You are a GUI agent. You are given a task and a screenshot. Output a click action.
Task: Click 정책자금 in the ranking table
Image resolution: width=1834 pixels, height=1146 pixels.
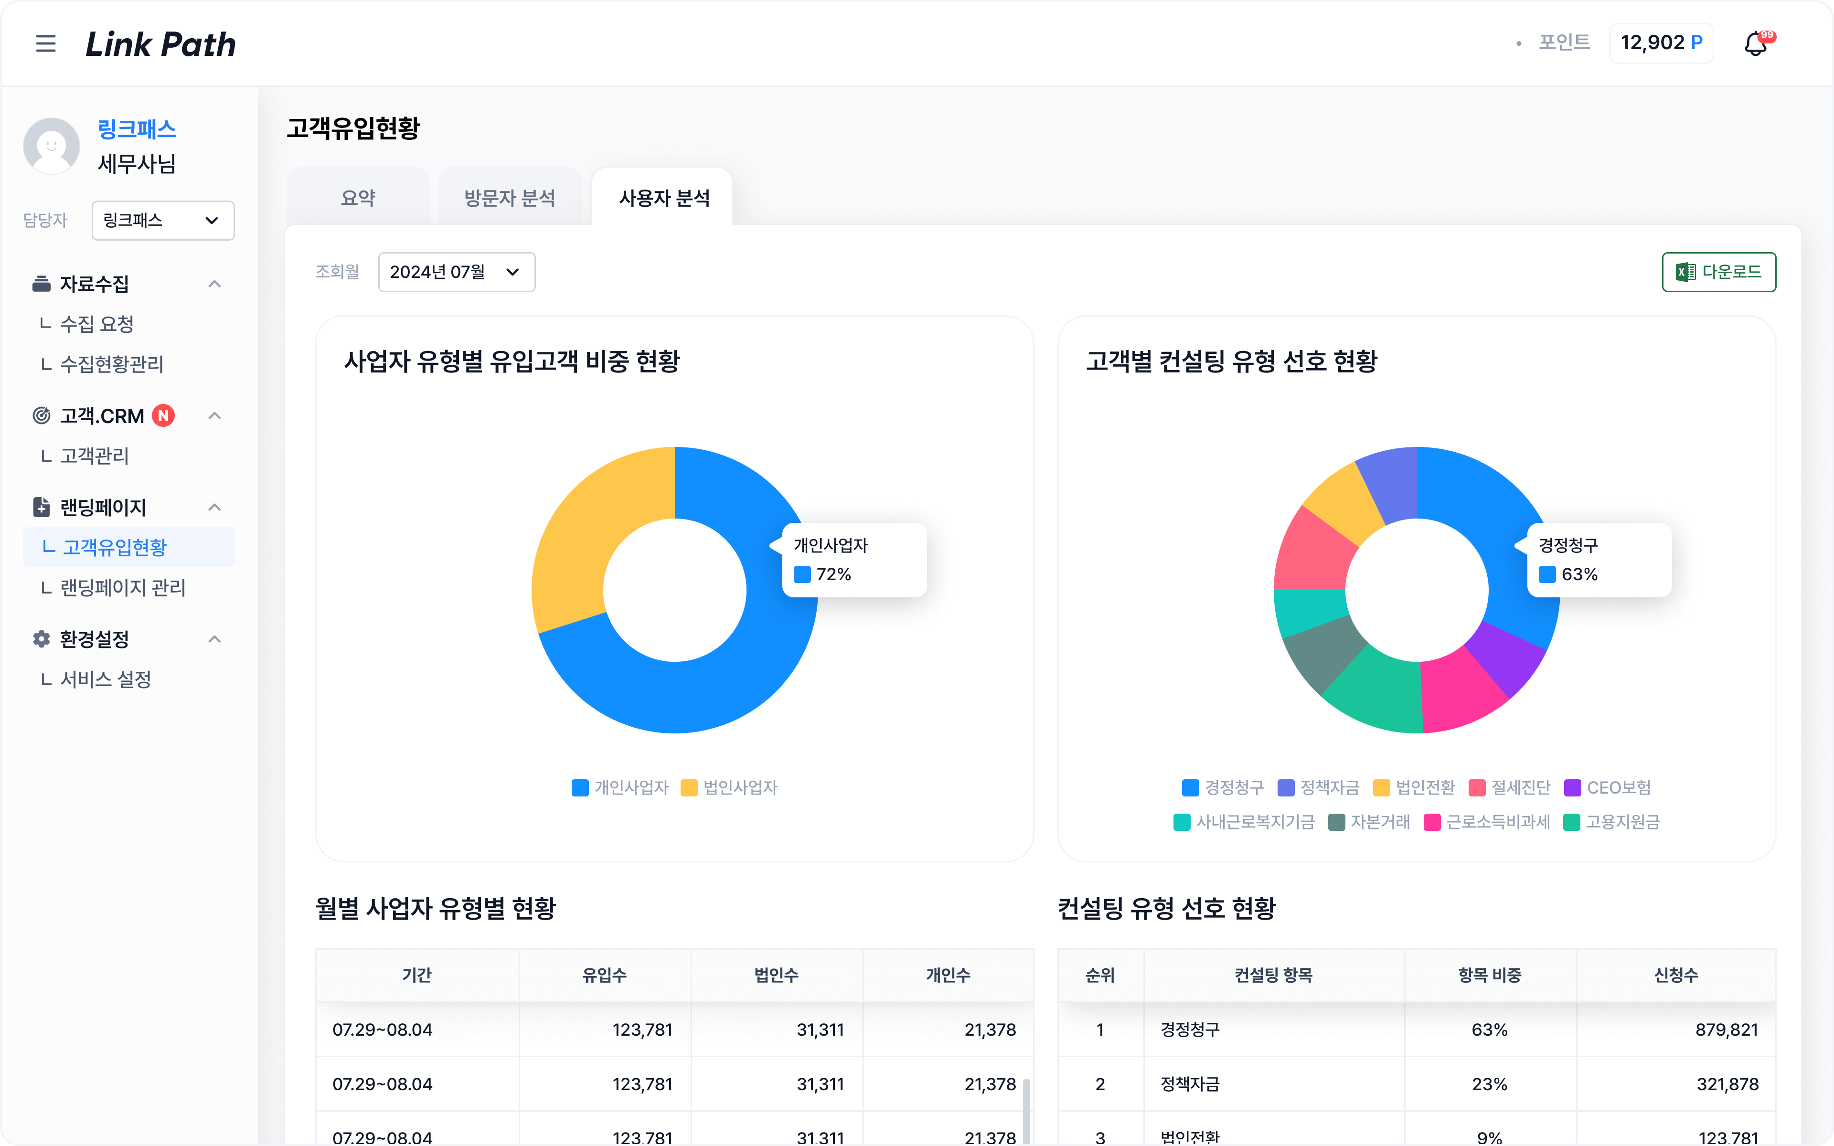[x=1191, y=1084]
